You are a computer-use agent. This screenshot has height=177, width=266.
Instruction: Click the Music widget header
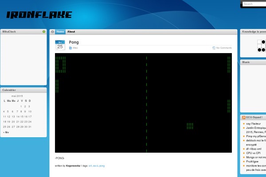pyautogui.click(x=253, y=62)
